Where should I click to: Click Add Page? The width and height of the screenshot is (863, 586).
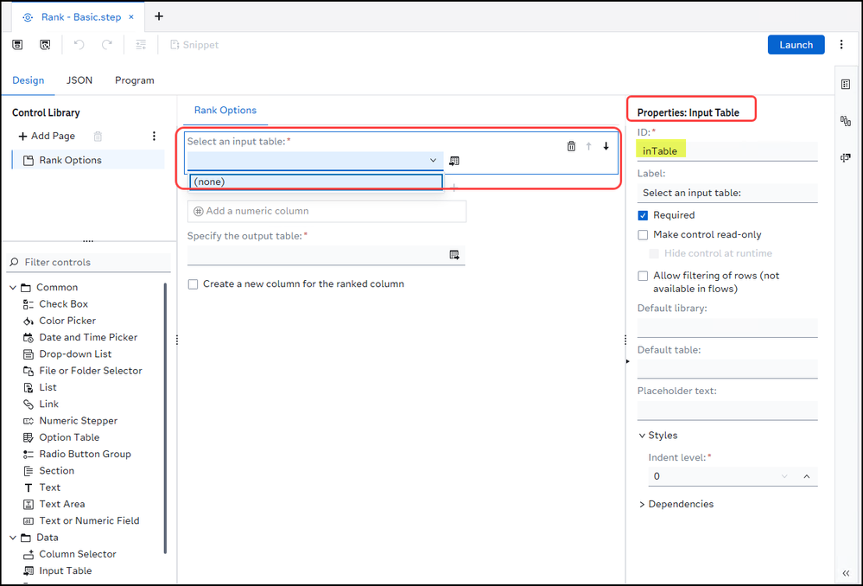click(47, 136)
